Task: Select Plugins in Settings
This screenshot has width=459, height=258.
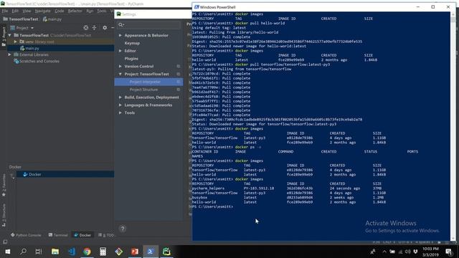Action: click(x=131, y=59)
